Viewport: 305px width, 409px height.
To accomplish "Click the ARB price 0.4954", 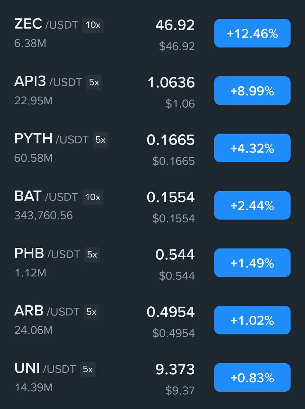I will coord(171,312).
